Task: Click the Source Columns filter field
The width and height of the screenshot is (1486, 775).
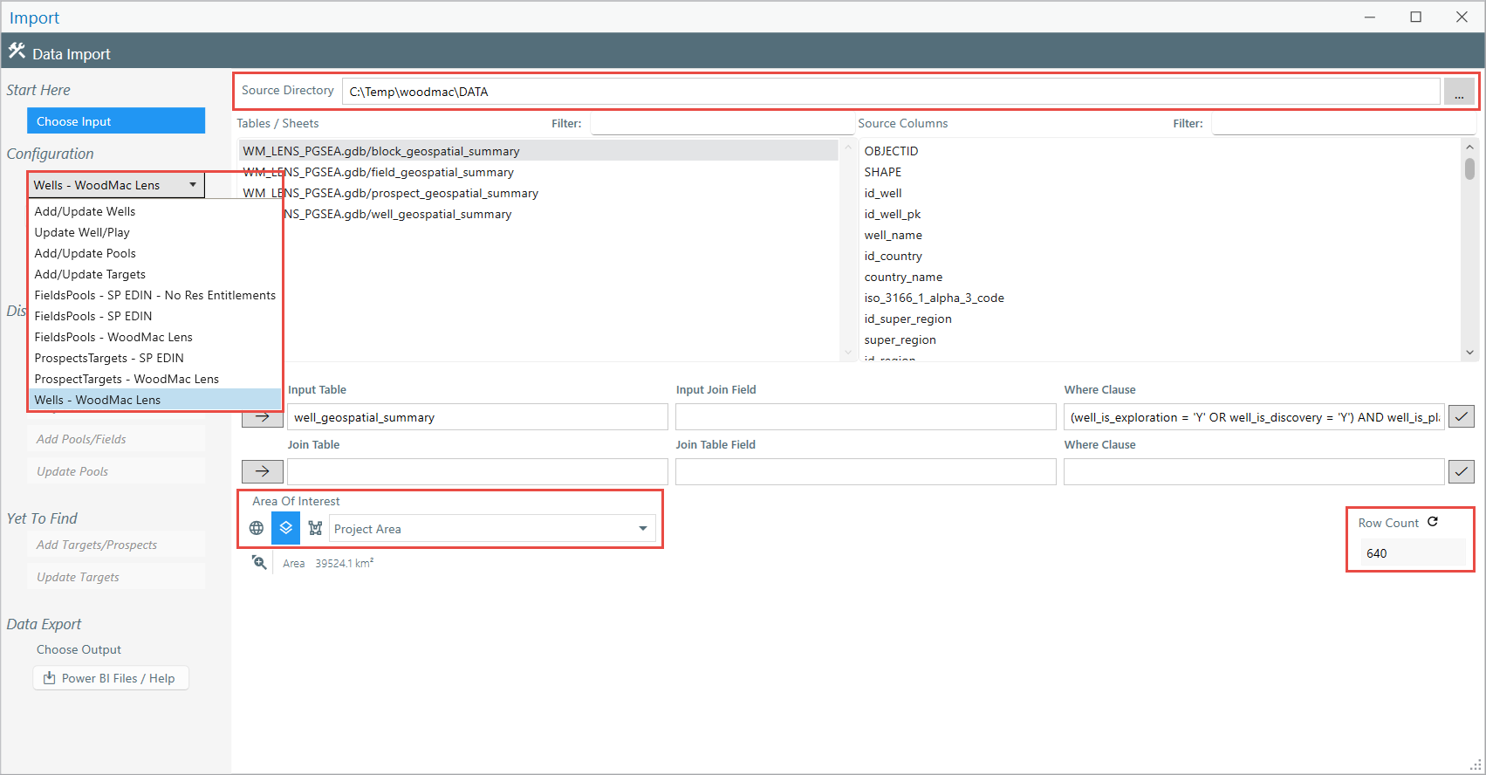Action: point(1344,124)
